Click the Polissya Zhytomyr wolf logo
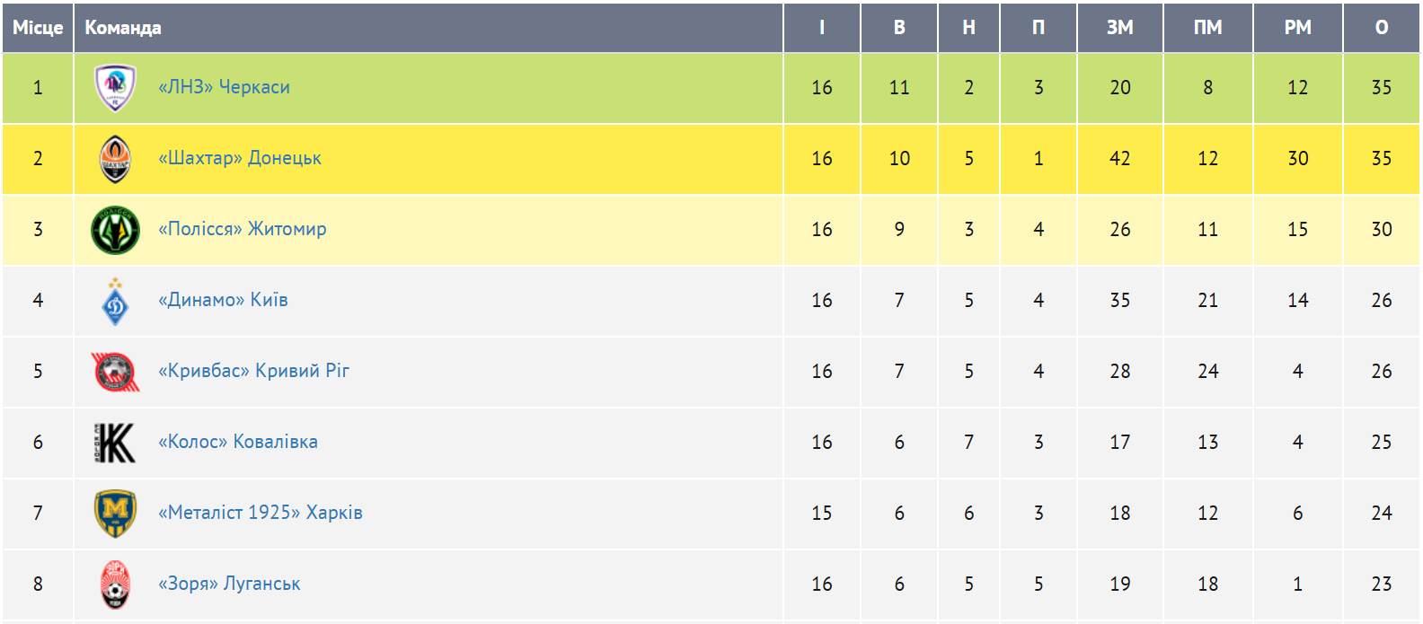This screenshot has height=624, width=1423. [115, 230]
